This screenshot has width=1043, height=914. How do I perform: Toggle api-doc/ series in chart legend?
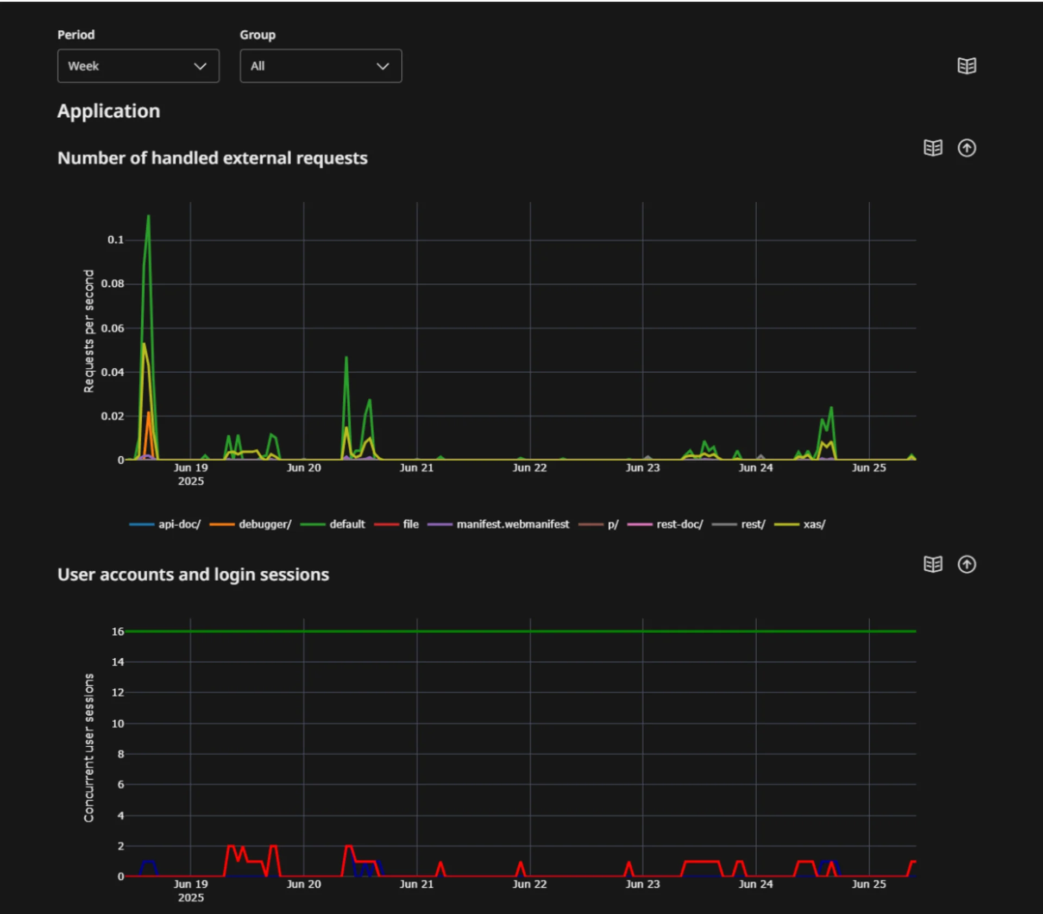pyautogui.click(x=165, y=524)
